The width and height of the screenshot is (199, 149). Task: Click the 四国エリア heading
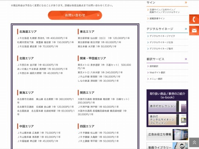[x=87, y=126]
